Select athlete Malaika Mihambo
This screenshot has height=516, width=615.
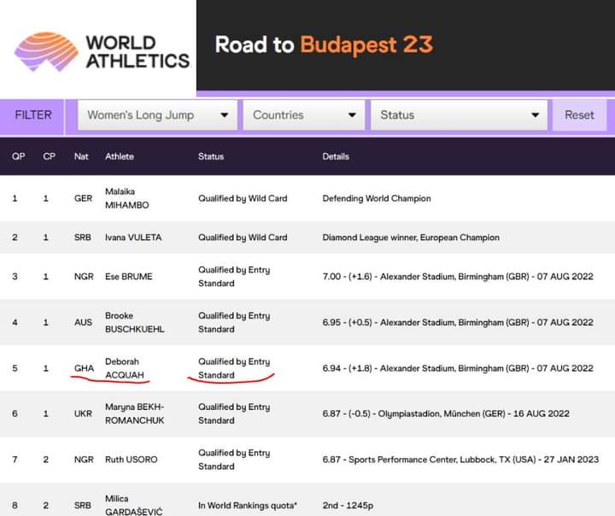point(126,198)
